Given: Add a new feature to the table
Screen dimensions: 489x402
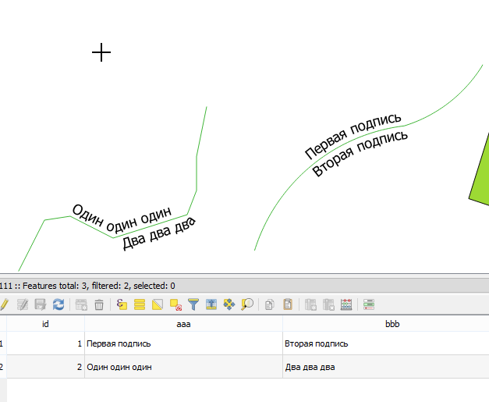Looking at the screenshot, I should coord(81,304).
